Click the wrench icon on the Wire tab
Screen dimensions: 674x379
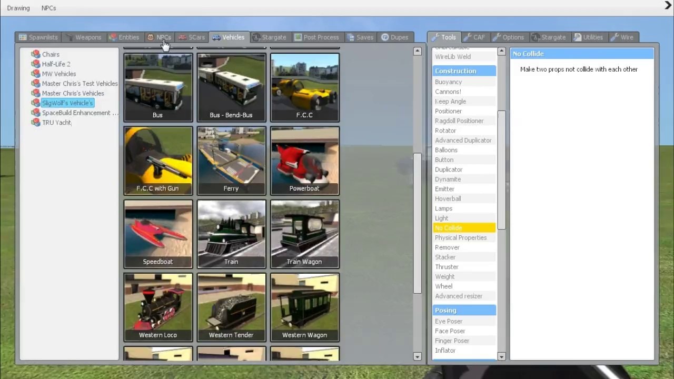point(614,37)
